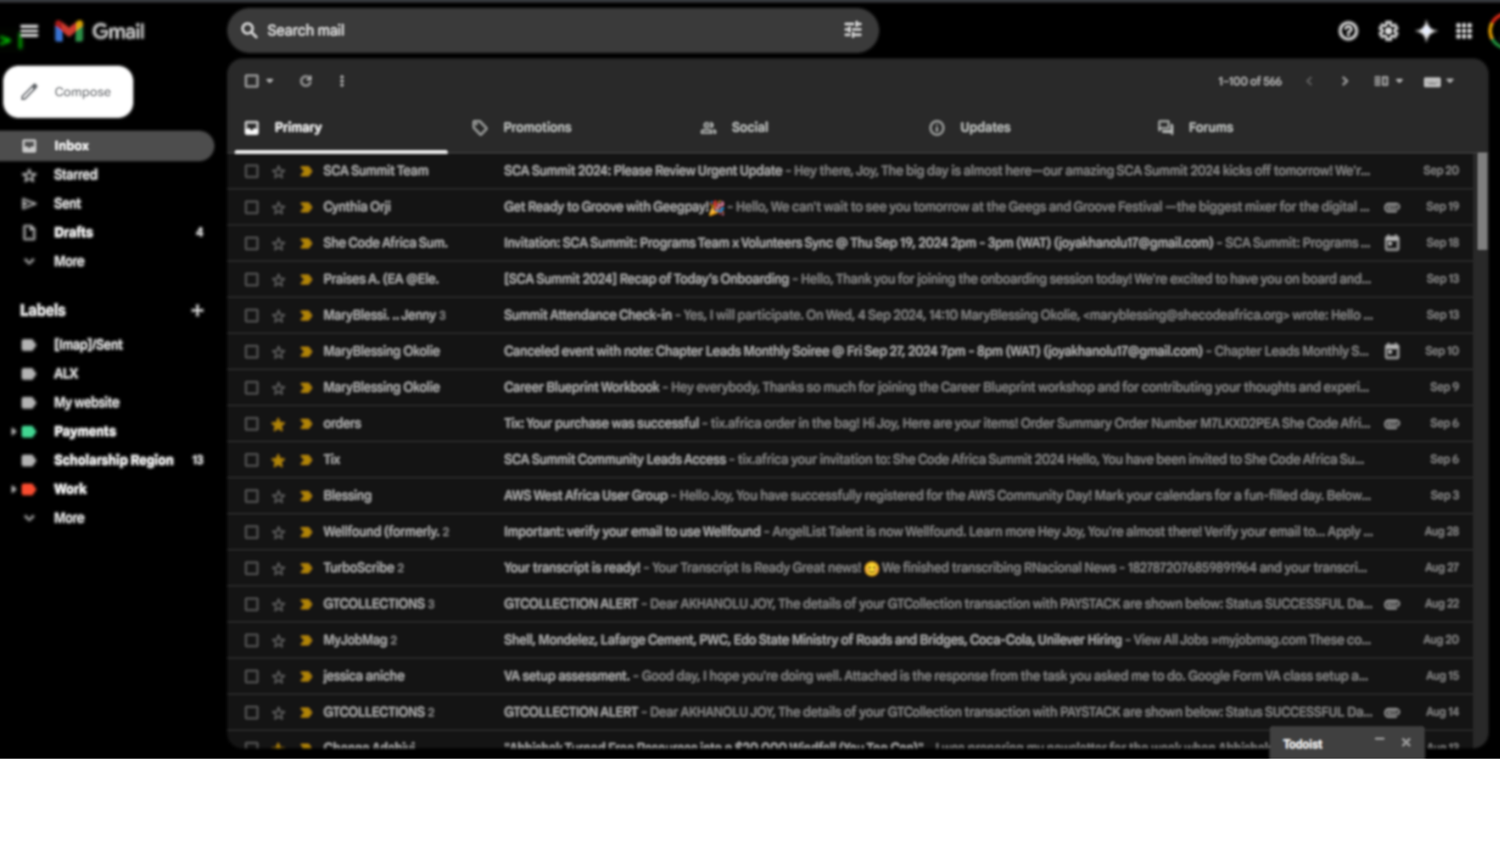Screen dimensions: 1500x843
Task: Close the Todoist panel
Action: 1406,742
